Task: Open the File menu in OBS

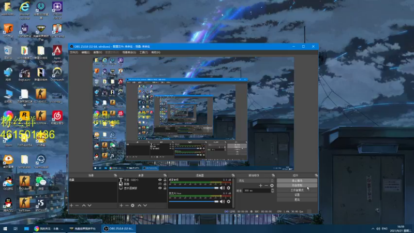Action: [x=73, y=52]
